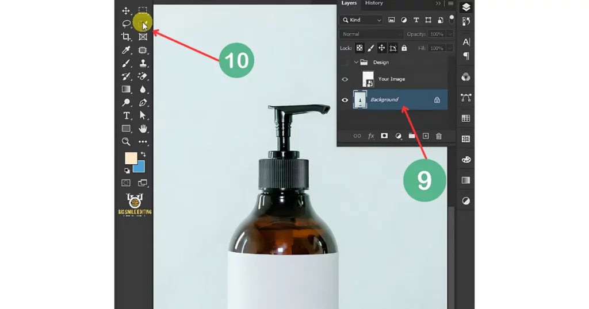The image size is (589, 309).
Task: Select the Crop tool
Action: [x=126, y=37]
